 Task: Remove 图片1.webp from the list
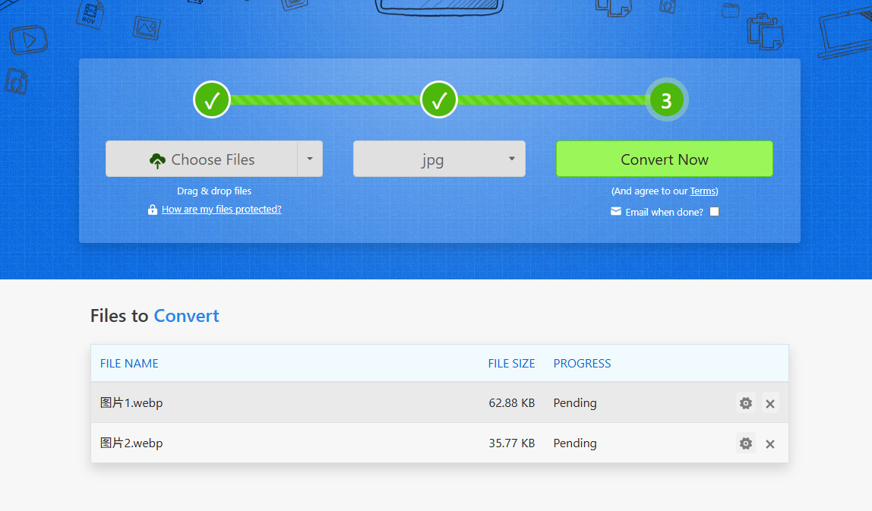[x=769, y=403]
